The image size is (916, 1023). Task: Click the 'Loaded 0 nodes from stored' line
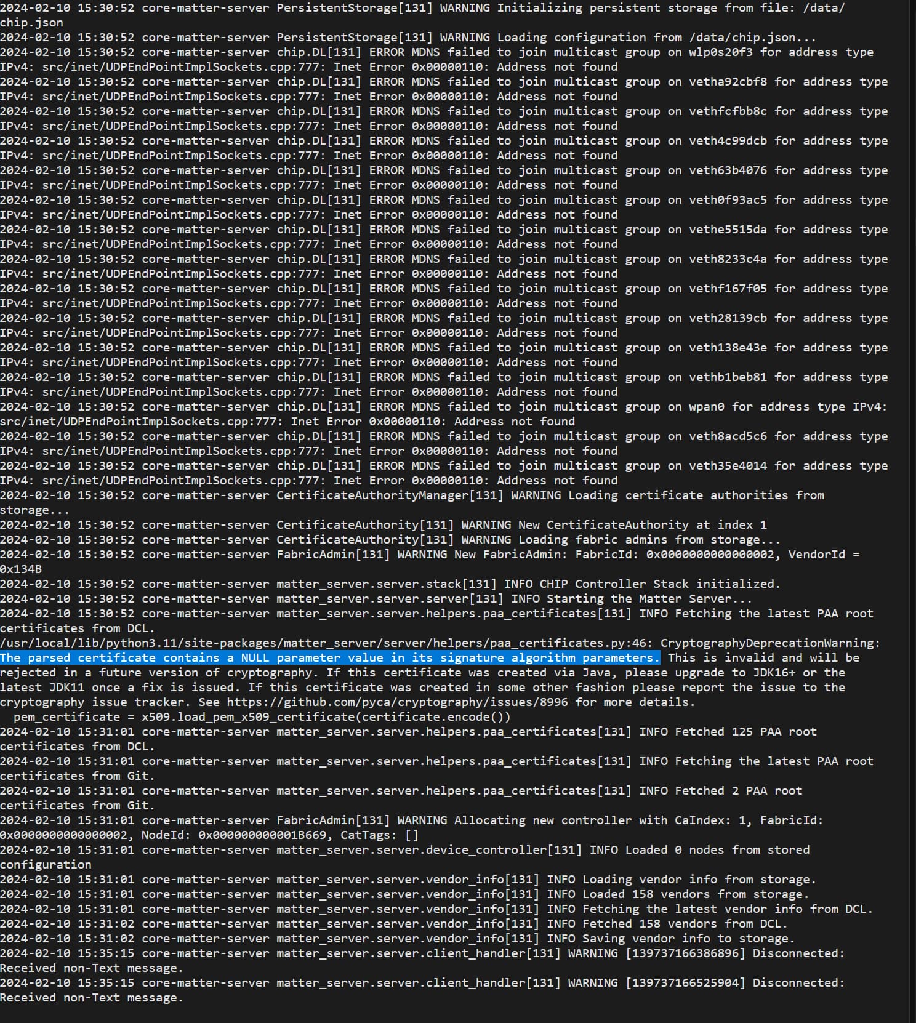point(717,849)
